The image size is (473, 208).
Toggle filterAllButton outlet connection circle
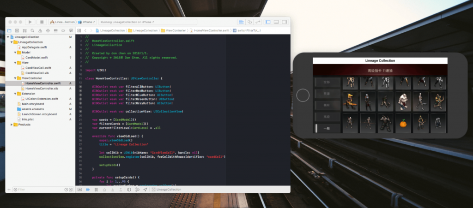pos(80,86)
